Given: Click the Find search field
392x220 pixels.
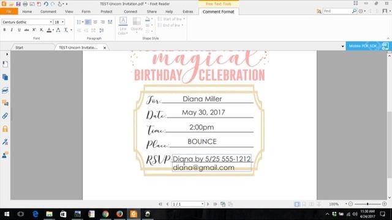Looking at the screenshot, I should [337, 11].
